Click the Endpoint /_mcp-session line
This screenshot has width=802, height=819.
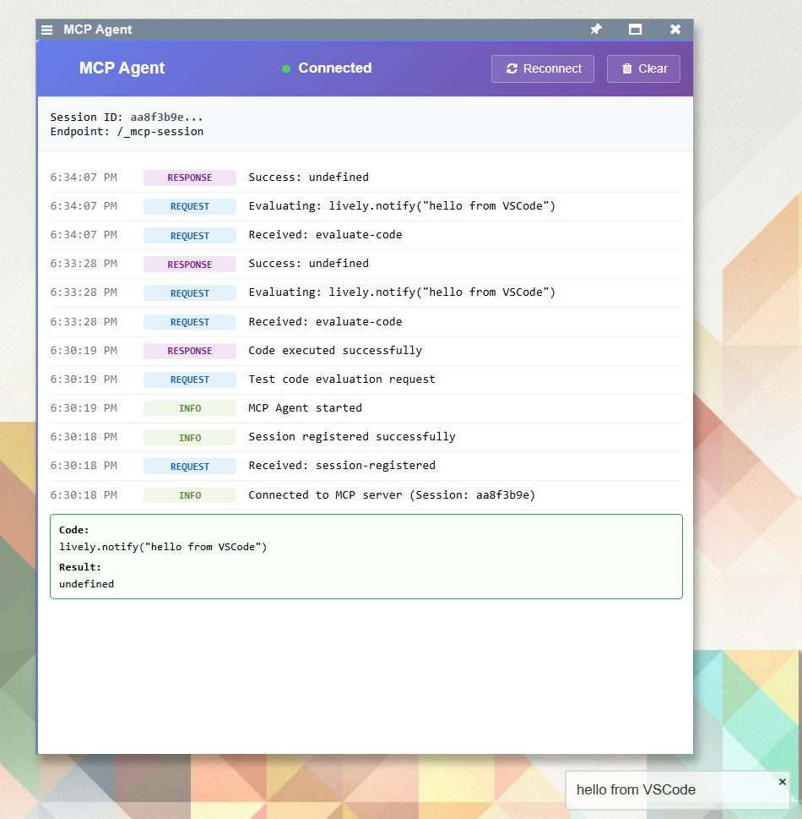[127, 132]
